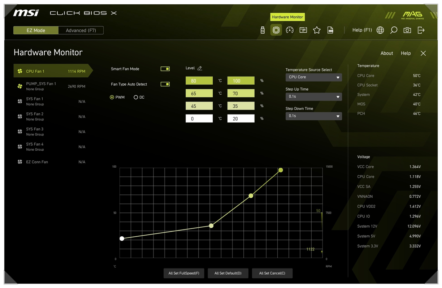Open the Favorites star icon
The height and width of the screenshot is (288, 442).
(317, 30)
